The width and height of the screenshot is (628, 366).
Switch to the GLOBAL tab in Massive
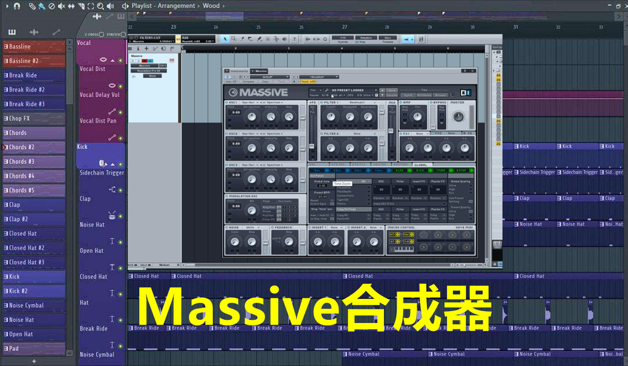click(420, 165)
